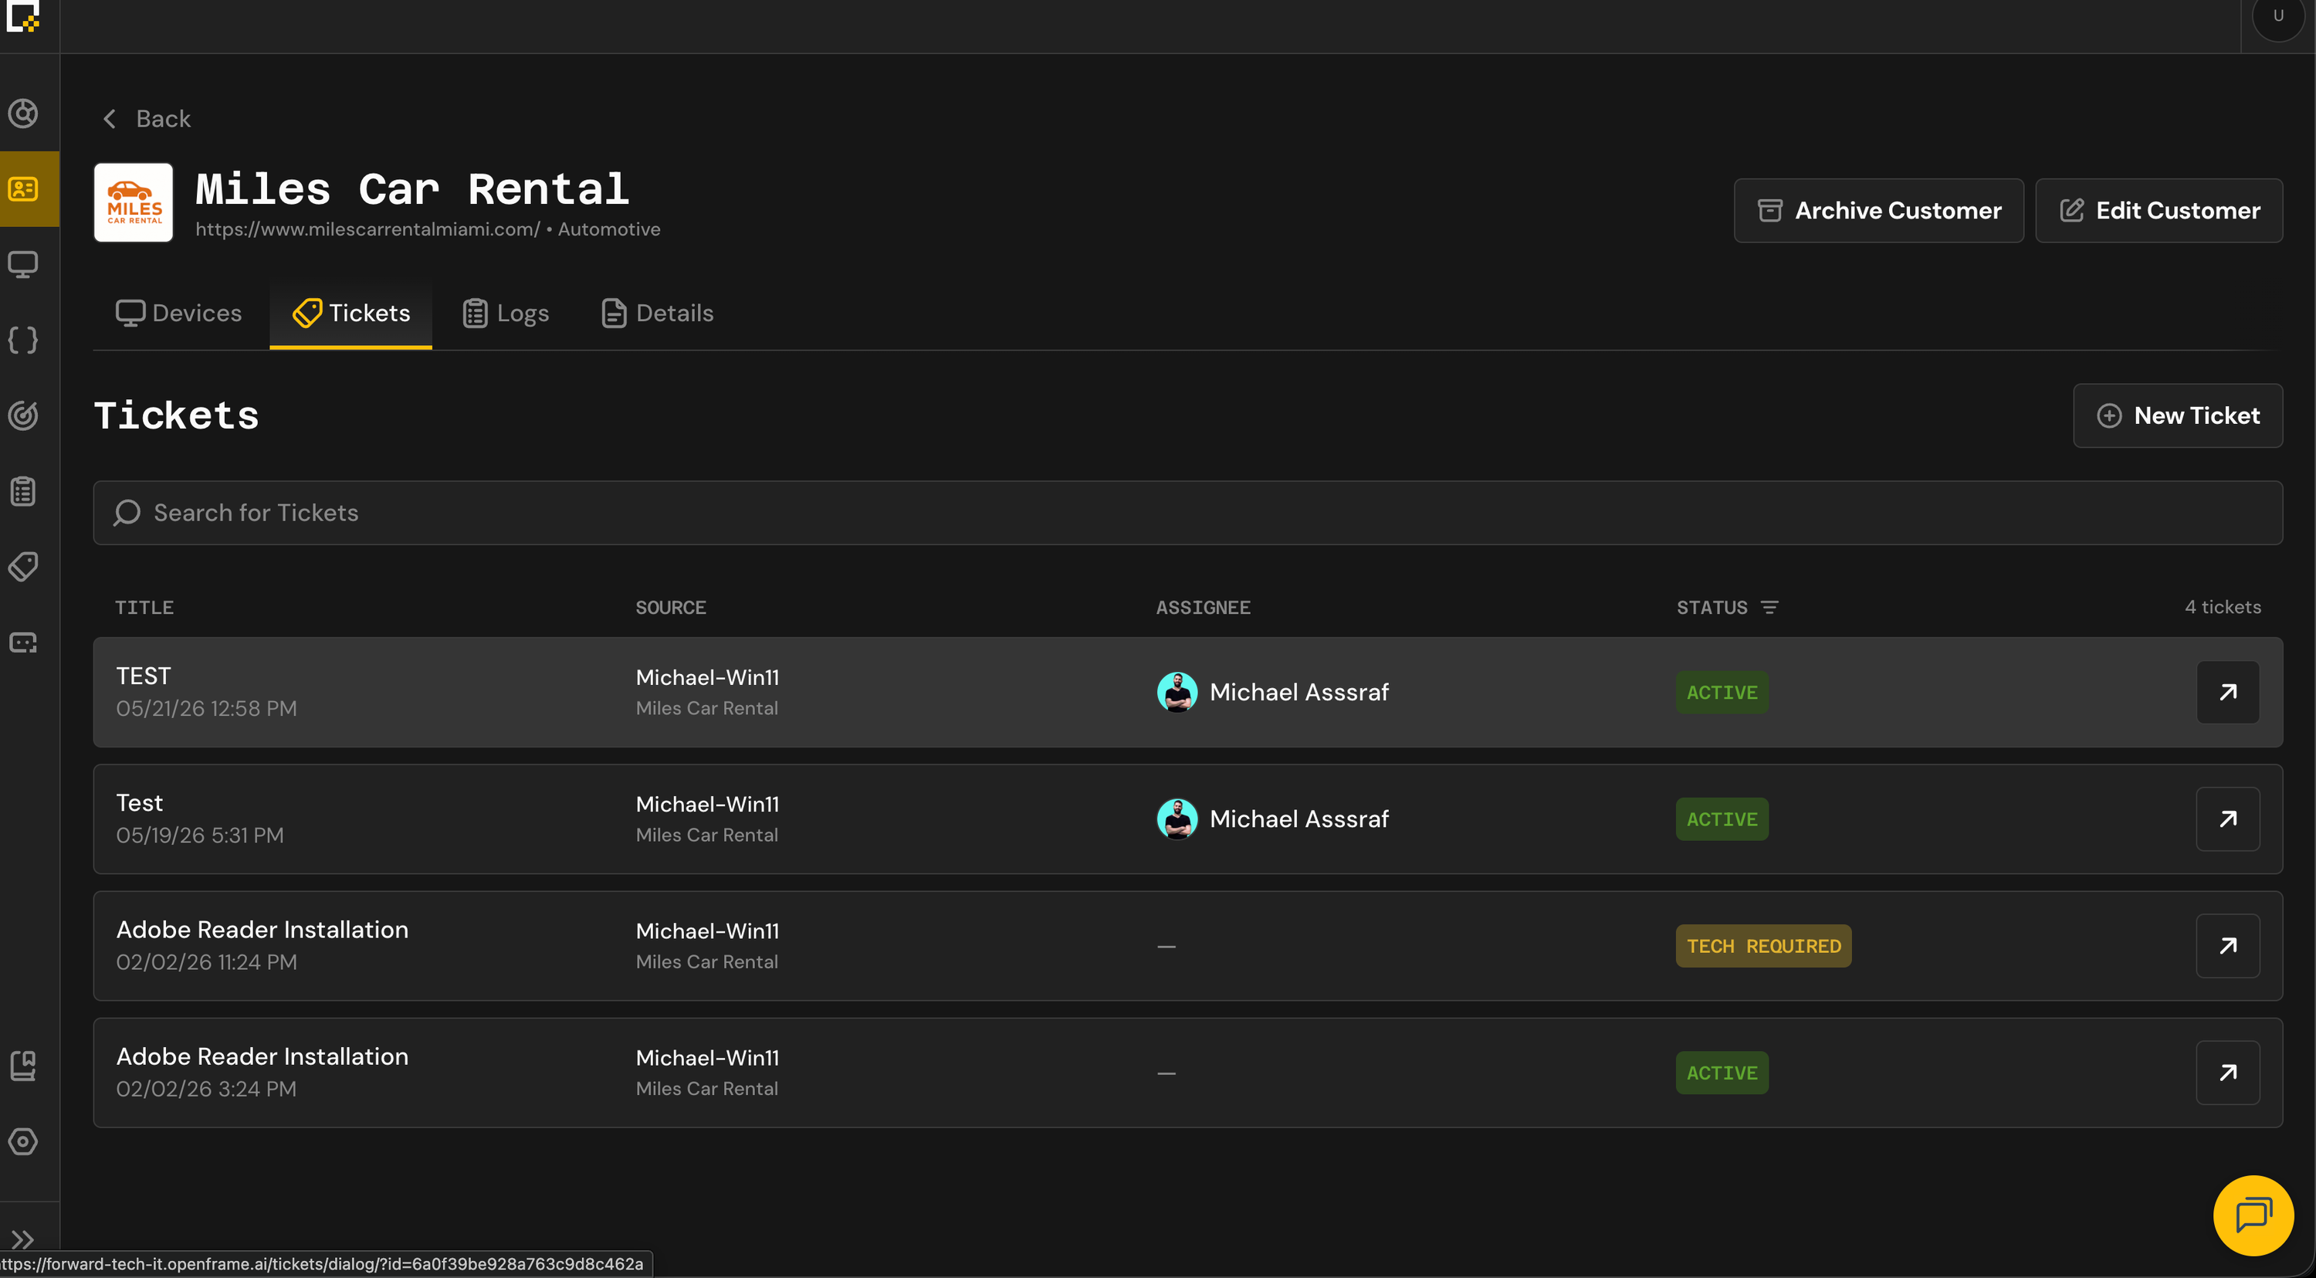This screenshot has height=1278, width=2316.
Task: Click the '4 tickets' count text
Action: pos(2223,607)
